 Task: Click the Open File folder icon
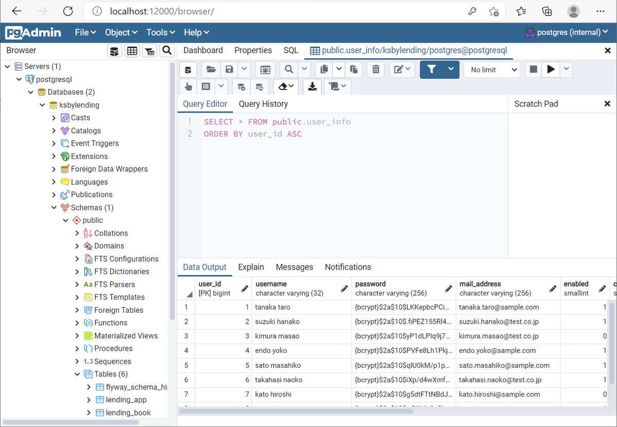coord(211,69)
